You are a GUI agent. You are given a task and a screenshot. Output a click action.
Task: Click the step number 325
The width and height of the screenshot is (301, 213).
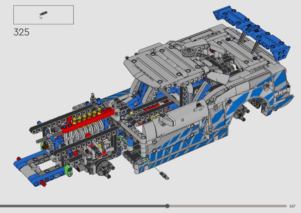click(x=21, y=32)
